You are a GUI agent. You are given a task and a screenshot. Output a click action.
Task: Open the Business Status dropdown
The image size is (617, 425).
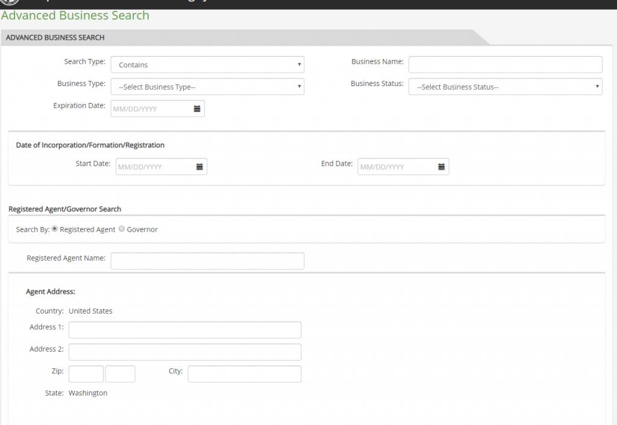click(x=506, y=87)
